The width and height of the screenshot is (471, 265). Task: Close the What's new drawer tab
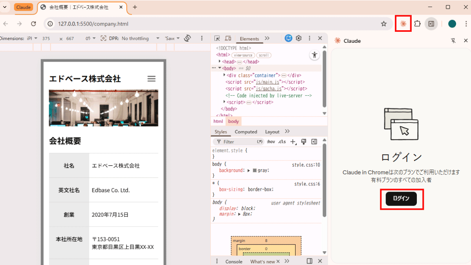coord(278,261)
